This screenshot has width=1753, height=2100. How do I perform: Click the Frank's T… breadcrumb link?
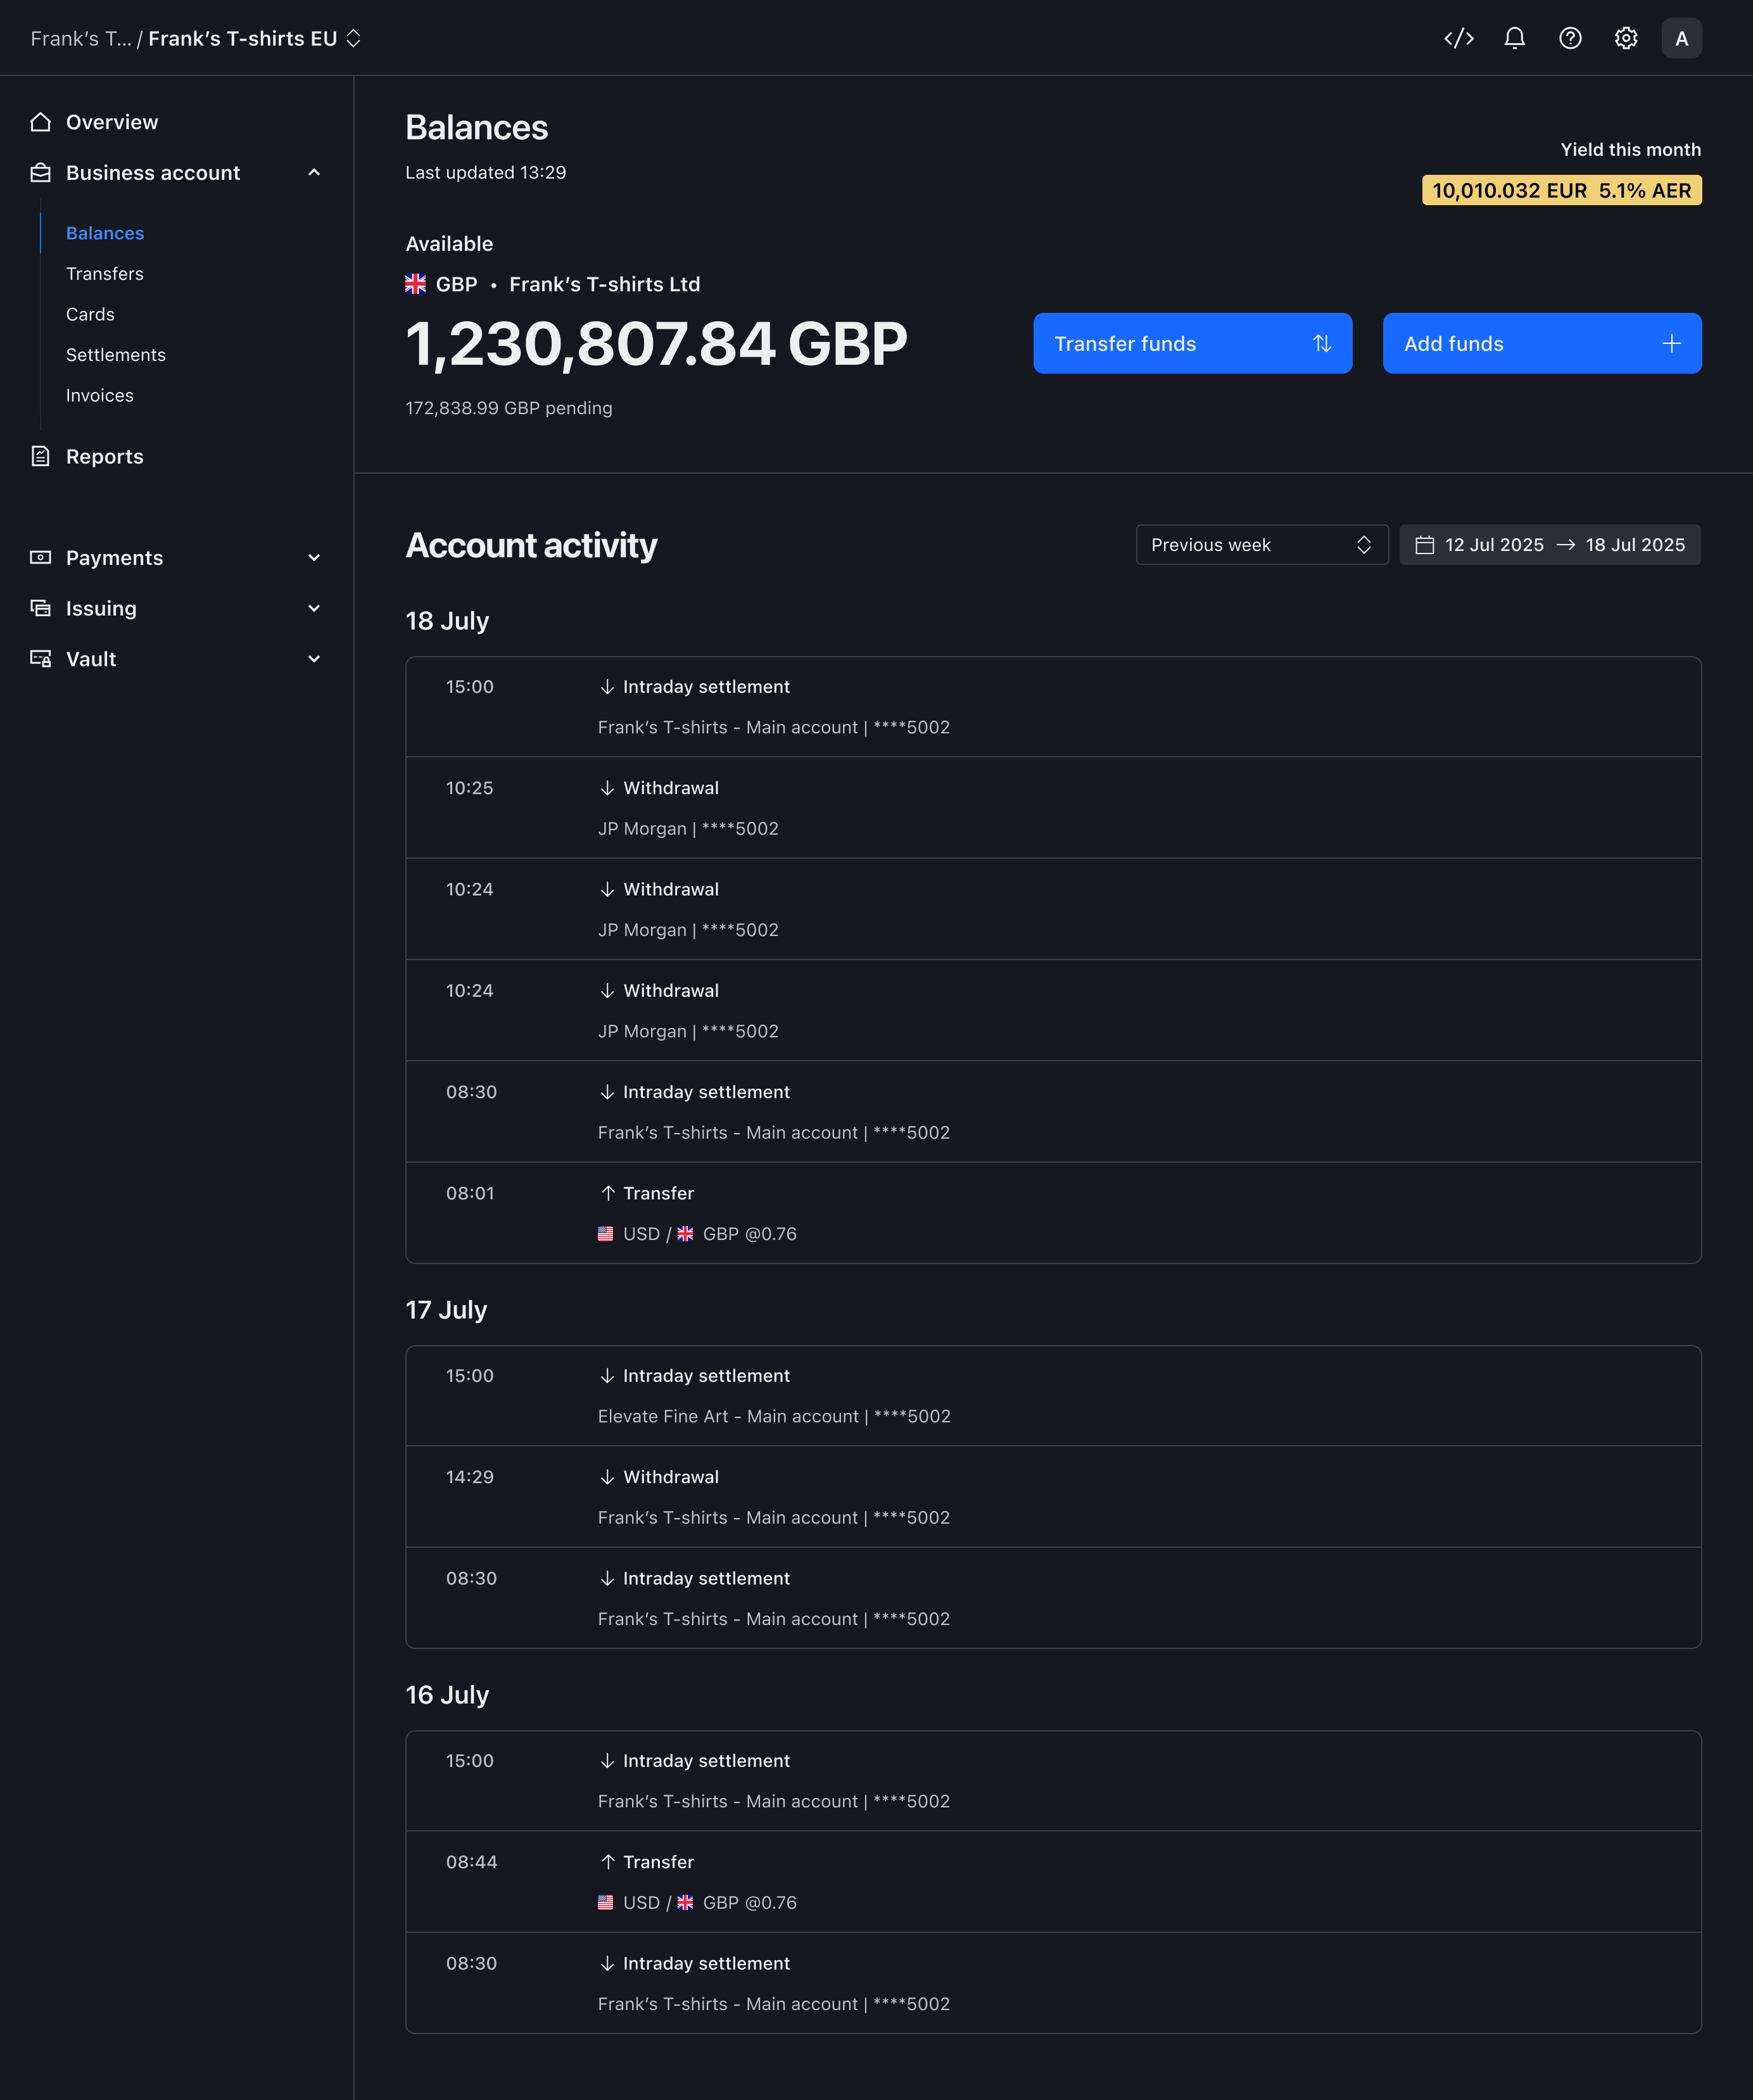tap(81, 38)
